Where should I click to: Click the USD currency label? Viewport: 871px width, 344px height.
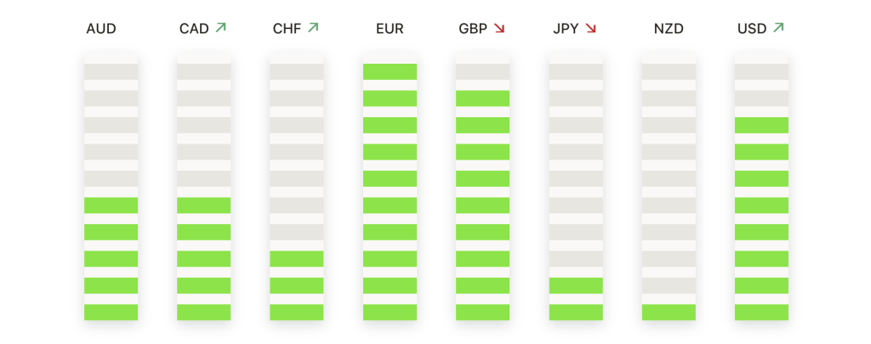pos(752,29)
